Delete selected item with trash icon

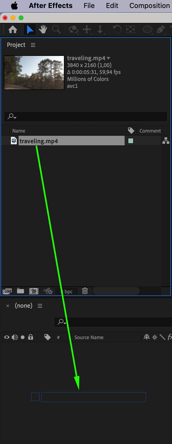pyautogui.click(x=85, y=291)
